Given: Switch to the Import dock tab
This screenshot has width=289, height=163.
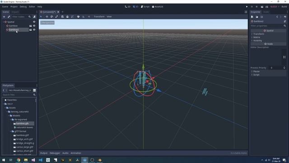Looking at the screenshot, I should (x=15, y=12).
